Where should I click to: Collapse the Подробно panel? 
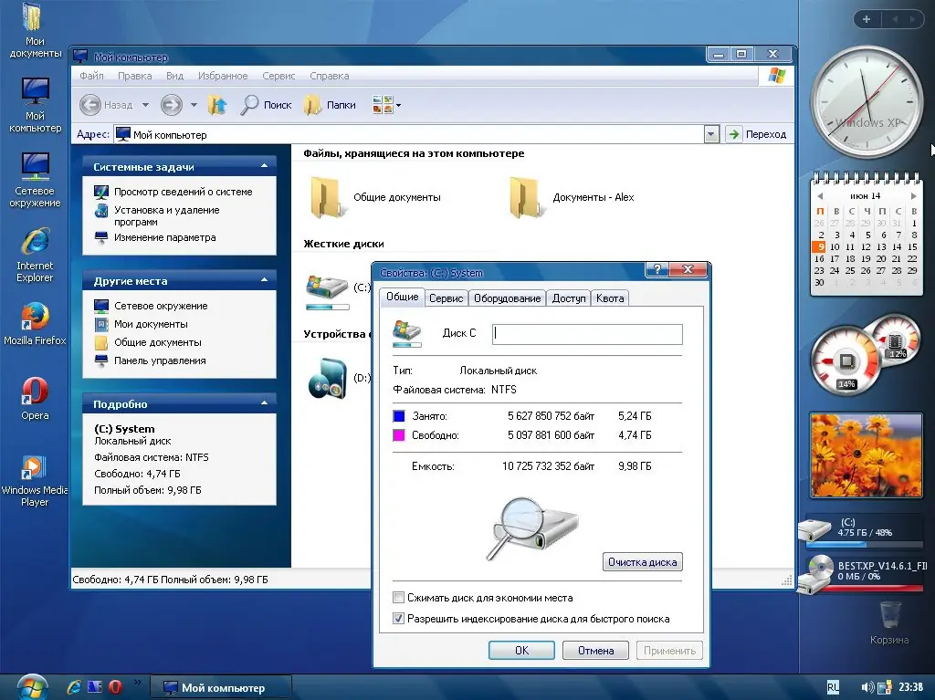[264, 403]
